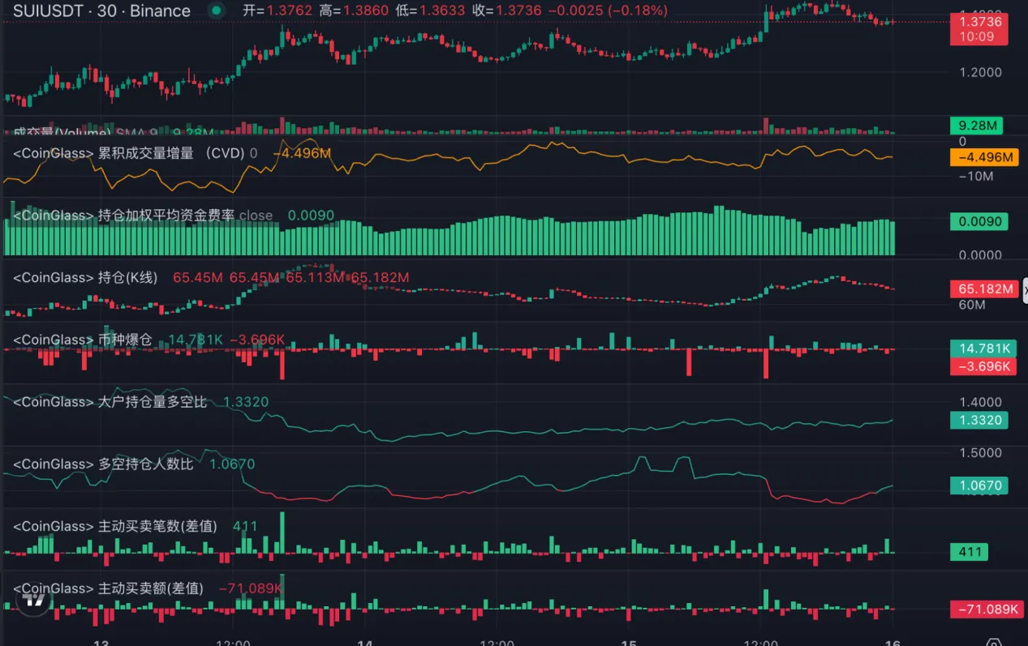
Task: Click the date 14 on time axis
Action: [x=365, y=641]
